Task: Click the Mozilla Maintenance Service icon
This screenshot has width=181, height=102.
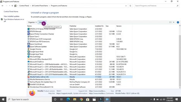Action: click(29, 79)
